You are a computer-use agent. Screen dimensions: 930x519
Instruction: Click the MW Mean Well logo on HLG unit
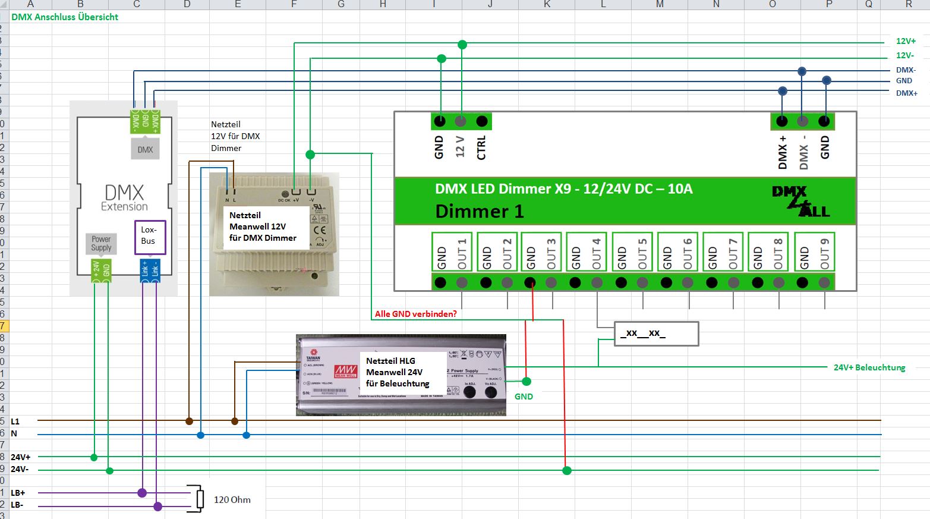[x=345, y=371]
